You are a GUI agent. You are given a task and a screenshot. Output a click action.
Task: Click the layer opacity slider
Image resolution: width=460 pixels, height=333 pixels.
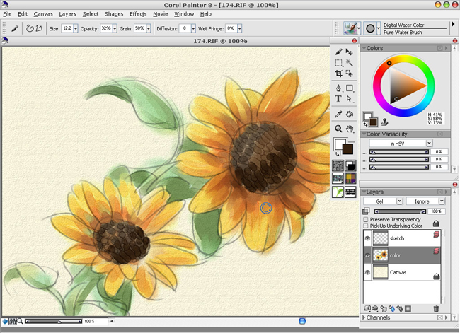(400, 211)
